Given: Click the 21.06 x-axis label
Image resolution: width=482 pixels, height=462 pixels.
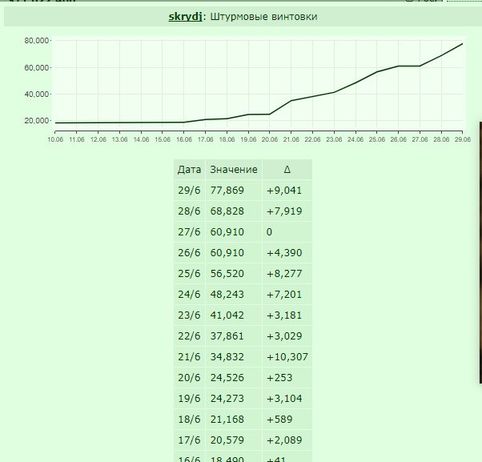Looking at the screenshot, I should [291, 139].
